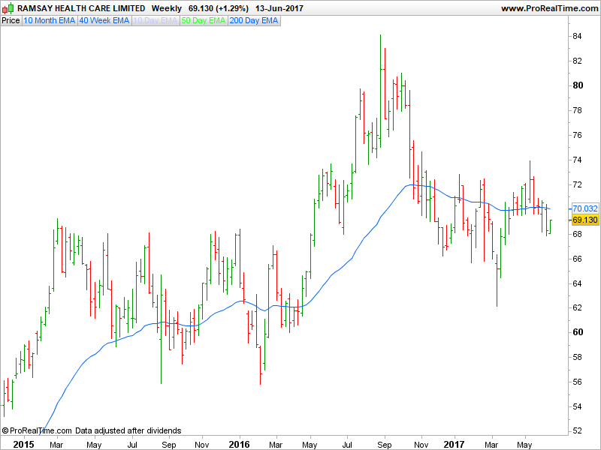Click the 56 price axis label
The image size is (601, 450).
pyautogui.click(x=577, y=382)
